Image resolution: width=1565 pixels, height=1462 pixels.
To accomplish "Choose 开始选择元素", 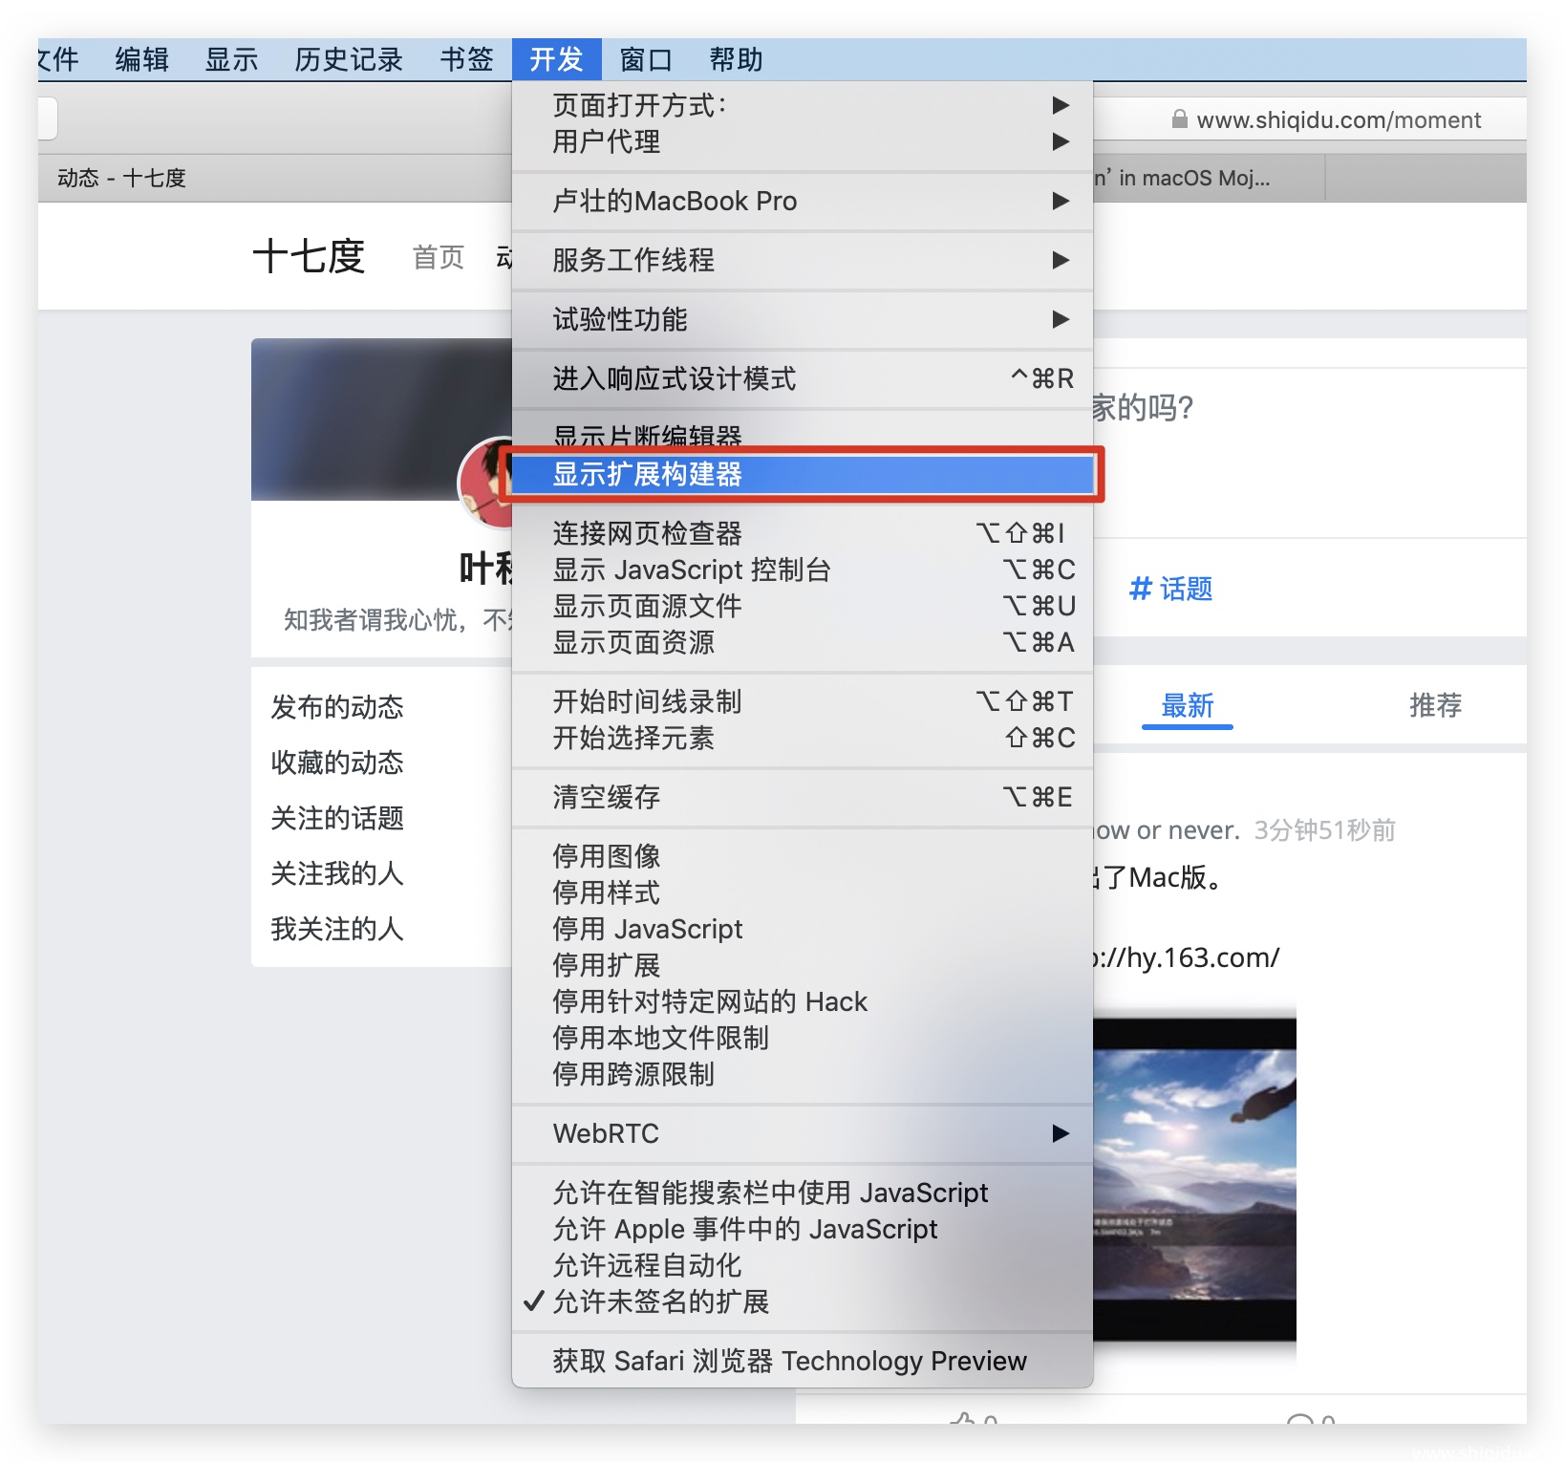I will (x=803, y=738).
